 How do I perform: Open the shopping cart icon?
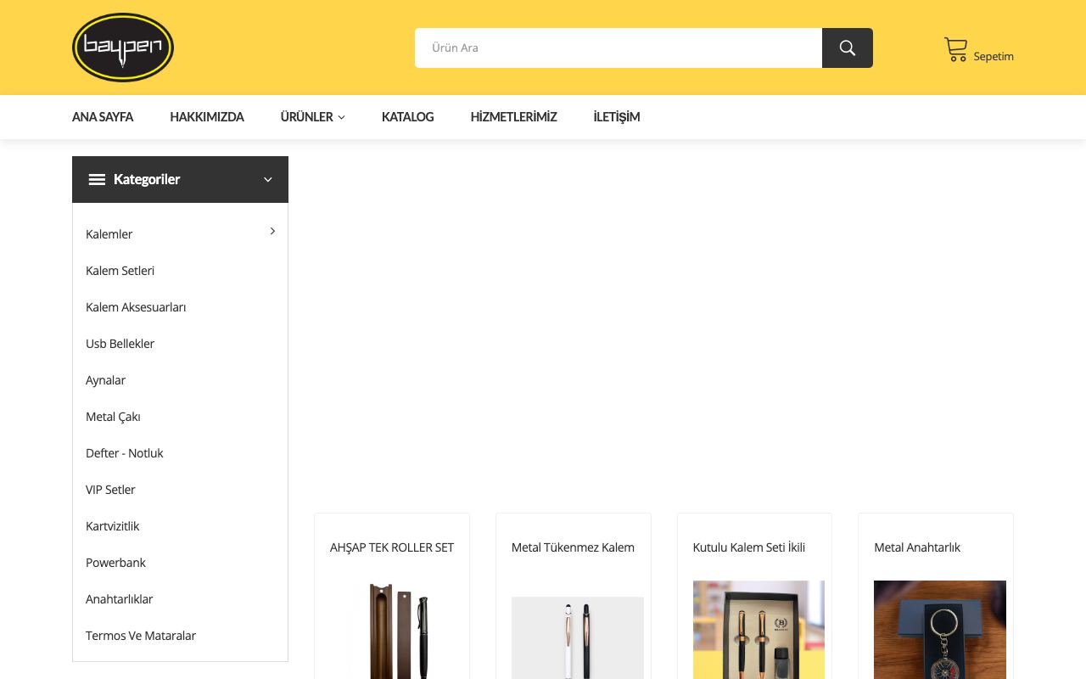[x=955, y=49]
